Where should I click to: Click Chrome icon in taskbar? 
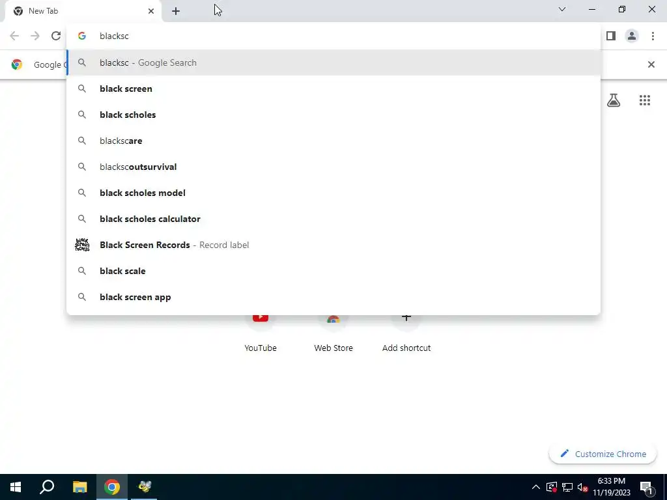click(x=112, y=487)
